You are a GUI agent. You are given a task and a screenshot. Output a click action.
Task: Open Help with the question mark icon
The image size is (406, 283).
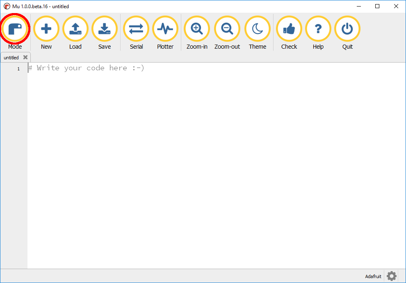coord(318,29)
